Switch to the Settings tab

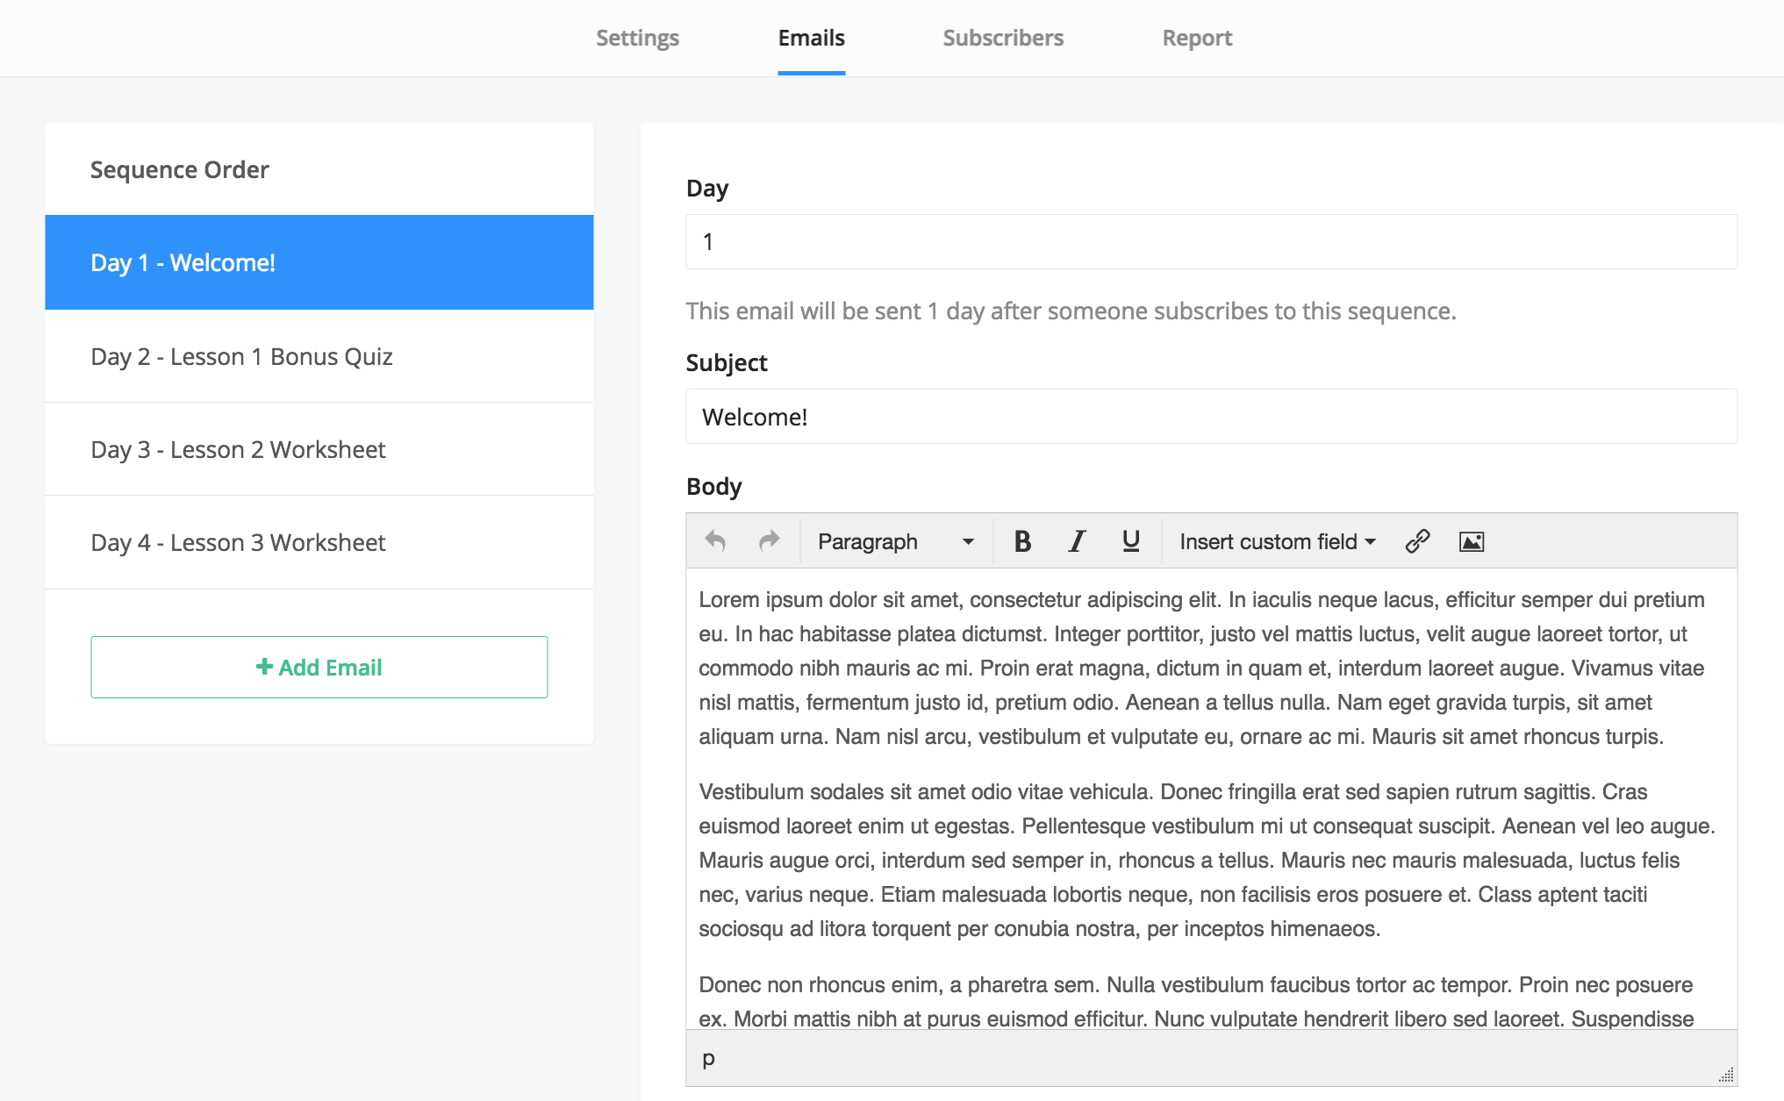636,38
